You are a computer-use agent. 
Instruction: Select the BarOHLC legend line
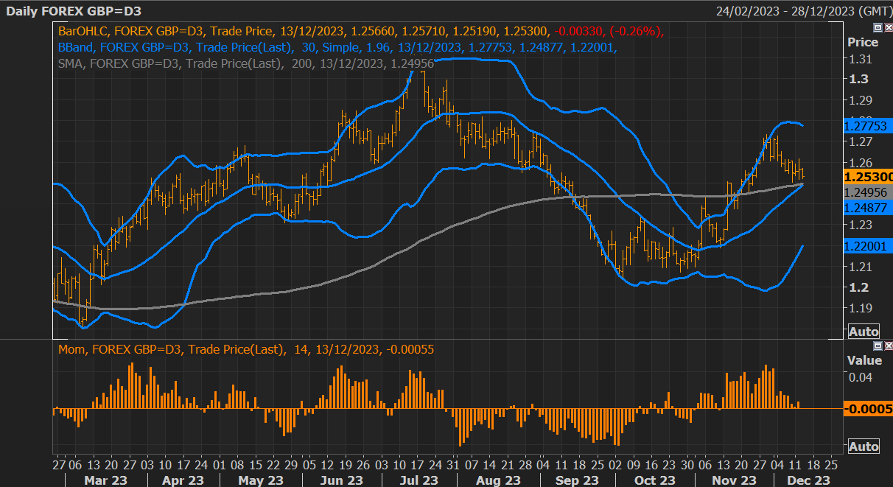361,31
